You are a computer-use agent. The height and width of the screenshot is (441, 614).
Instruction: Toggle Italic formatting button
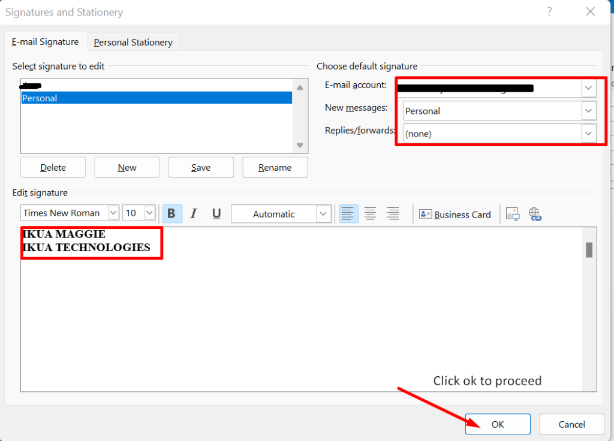click(194, 214)
